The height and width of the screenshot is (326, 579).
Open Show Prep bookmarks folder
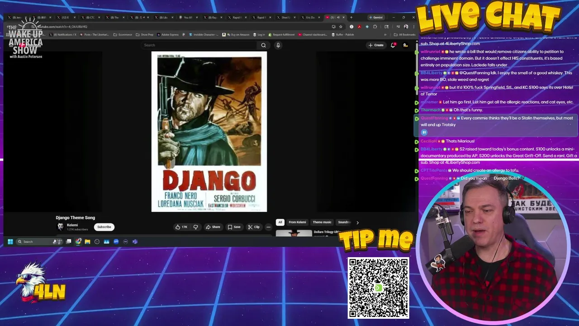coord(145,35)
